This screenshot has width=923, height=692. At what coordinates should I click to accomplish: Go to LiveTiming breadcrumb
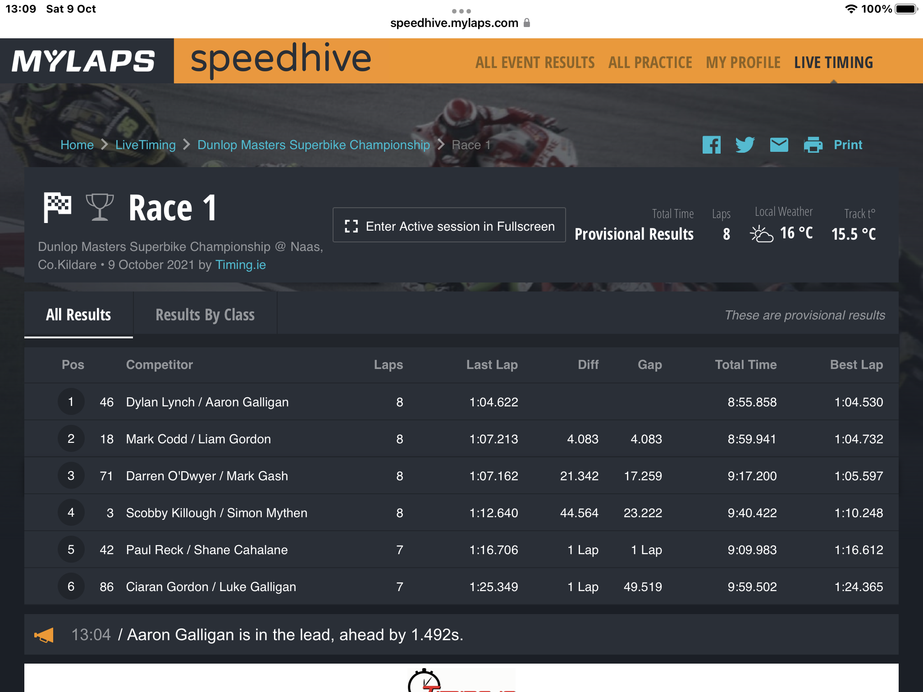click(x=146, y=145)
